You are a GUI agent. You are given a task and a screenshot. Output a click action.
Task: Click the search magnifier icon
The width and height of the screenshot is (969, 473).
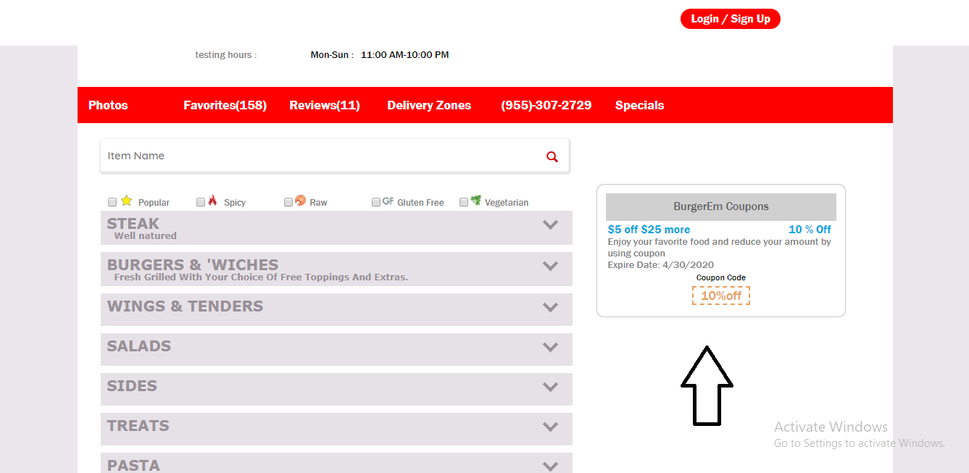[552, 156]
